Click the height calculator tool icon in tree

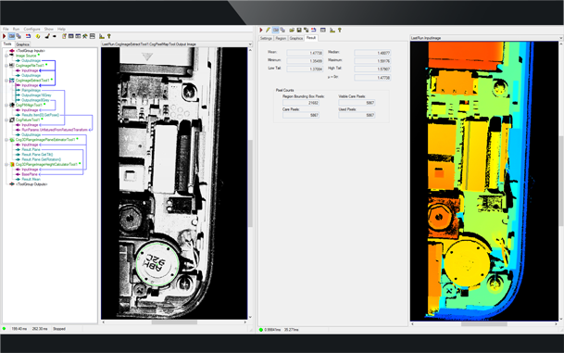pyautogui.click(x=12, y=164)
